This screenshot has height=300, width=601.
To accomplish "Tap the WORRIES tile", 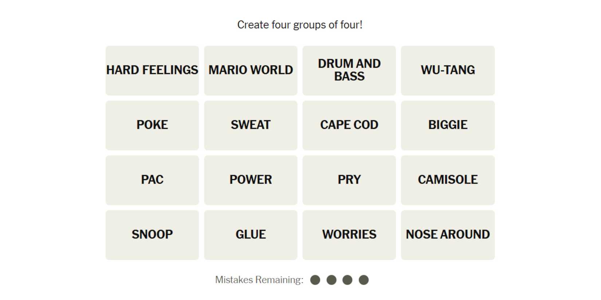I will click(349, 235).
